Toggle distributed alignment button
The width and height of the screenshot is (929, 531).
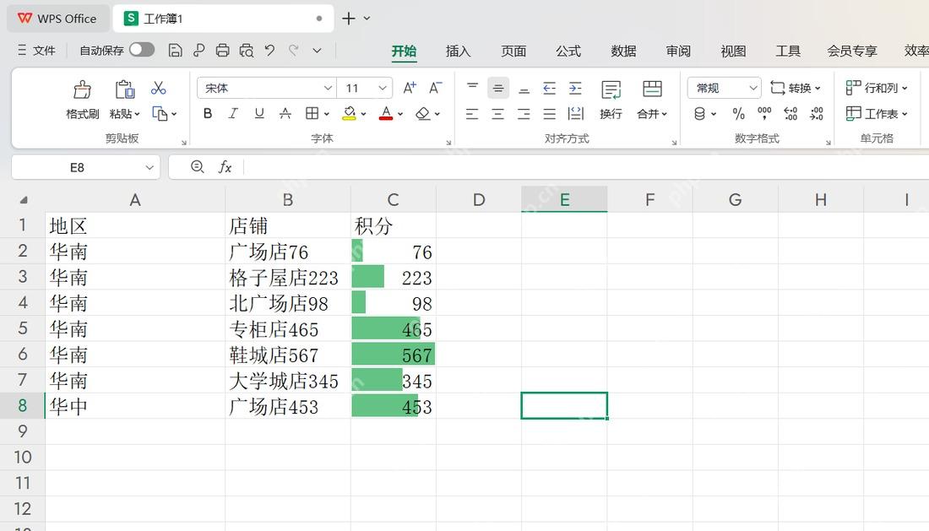tap(575, 114)
